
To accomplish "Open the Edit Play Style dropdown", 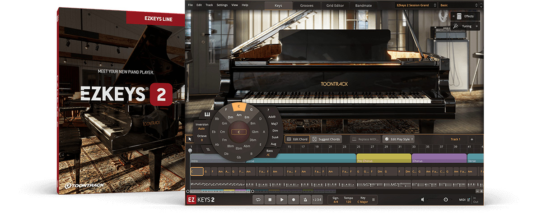I will click(x=398, y=139).
